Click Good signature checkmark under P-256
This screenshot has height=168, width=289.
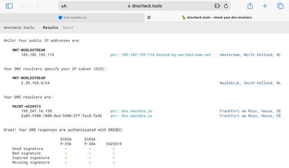pos(66,149)
